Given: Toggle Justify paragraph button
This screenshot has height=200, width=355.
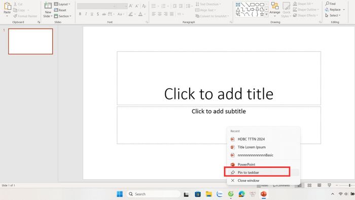Looking at the screenshot, I should coord(172,14).
